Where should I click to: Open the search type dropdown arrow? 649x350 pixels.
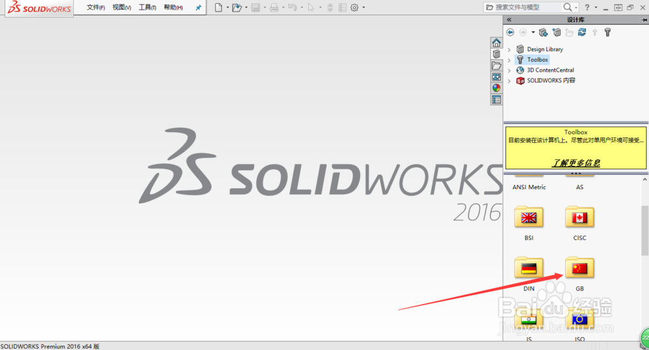pos(576,7)
